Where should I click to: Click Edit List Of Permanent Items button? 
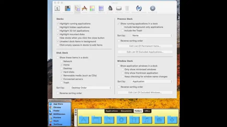click(145, 46)
